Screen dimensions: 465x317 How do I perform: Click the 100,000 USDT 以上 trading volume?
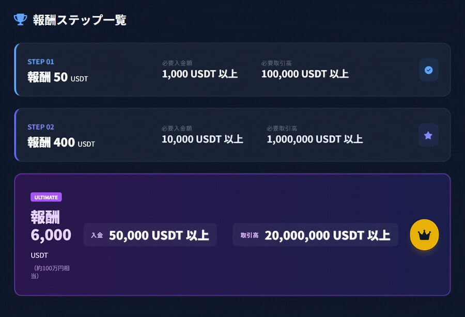point(305,74)
